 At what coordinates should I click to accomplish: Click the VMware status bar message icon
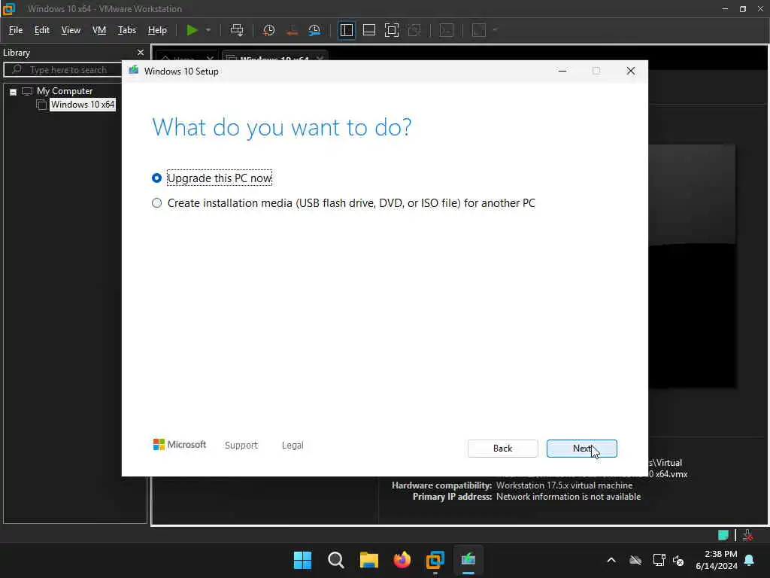coord(723,535)
